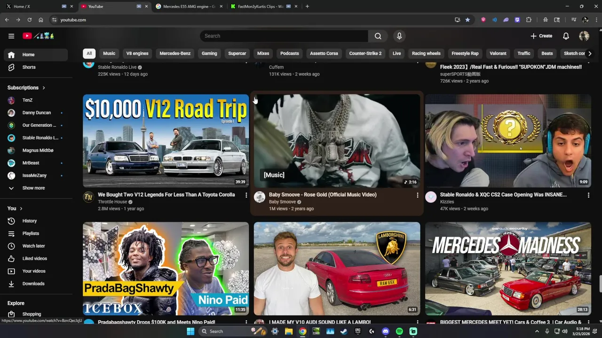
Task: Open the Throttle House channel link
Action: point(112,202)
